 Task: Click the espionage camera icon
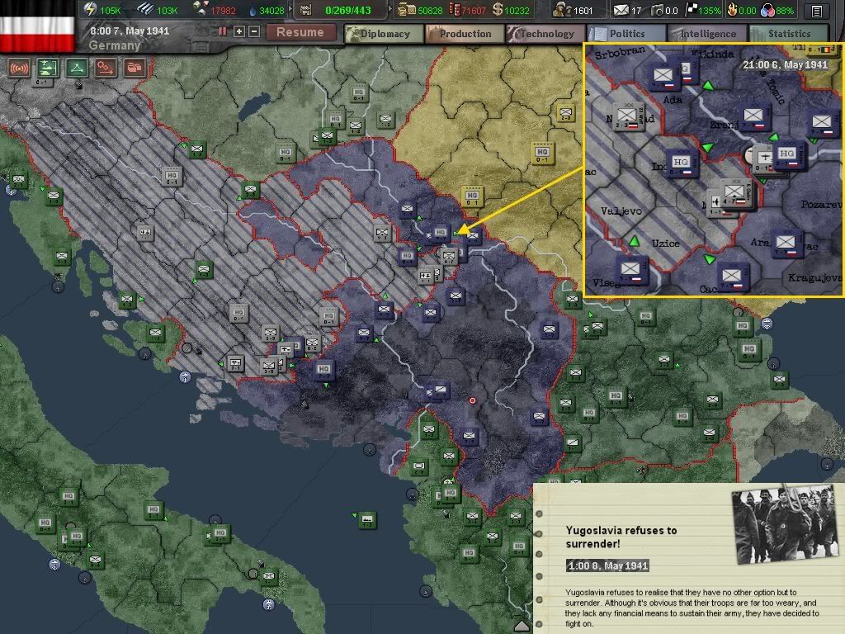point(658,10)
